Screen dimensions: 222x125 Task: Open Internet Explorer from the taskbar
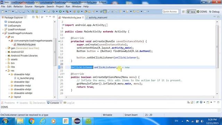coord(42,121)
